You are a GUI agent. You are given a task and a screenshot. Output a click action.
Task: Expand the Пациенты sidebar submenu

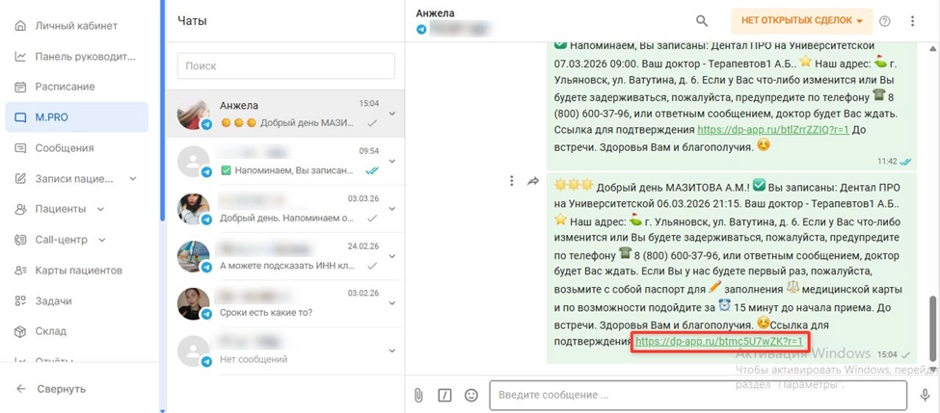coord(100,209)
